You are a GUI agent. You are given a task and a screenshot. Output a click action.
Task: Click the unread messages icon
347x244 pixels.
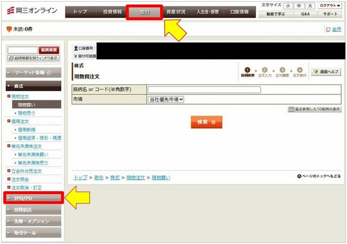(x=9, y=29)
